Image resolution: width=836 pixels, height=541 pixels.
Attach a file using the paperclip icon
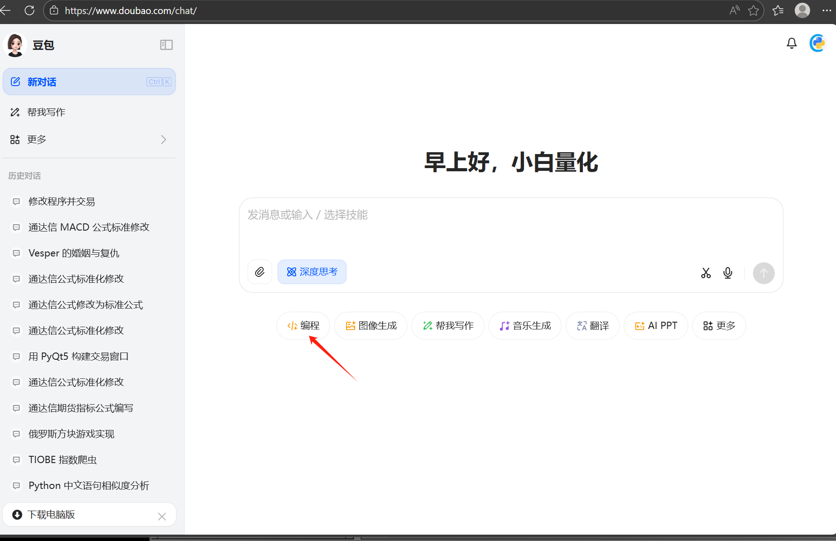(259, 272)
